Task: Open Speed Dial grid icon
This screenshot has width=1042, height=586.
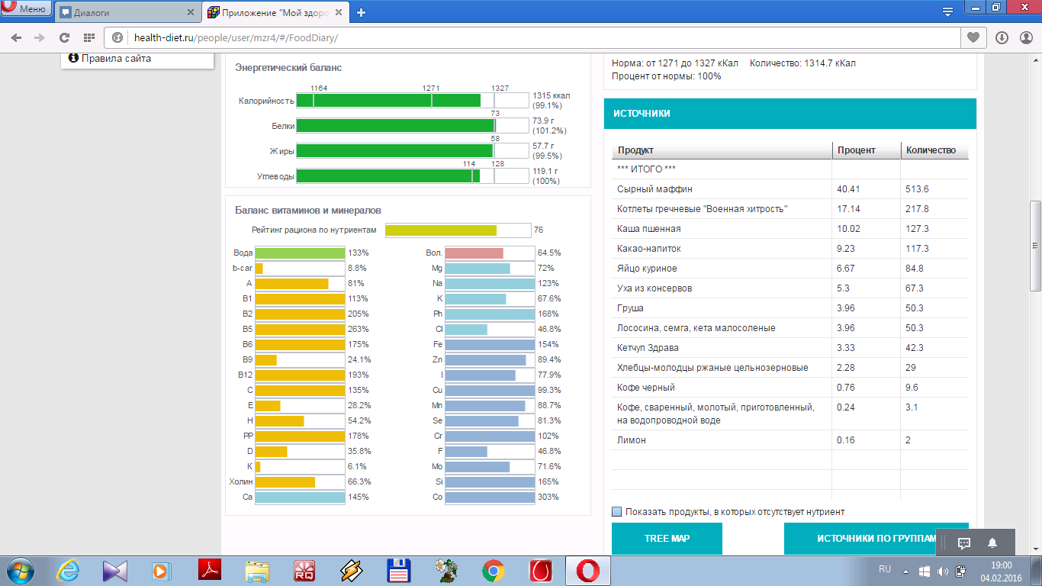Action: [x=88, y=37]
